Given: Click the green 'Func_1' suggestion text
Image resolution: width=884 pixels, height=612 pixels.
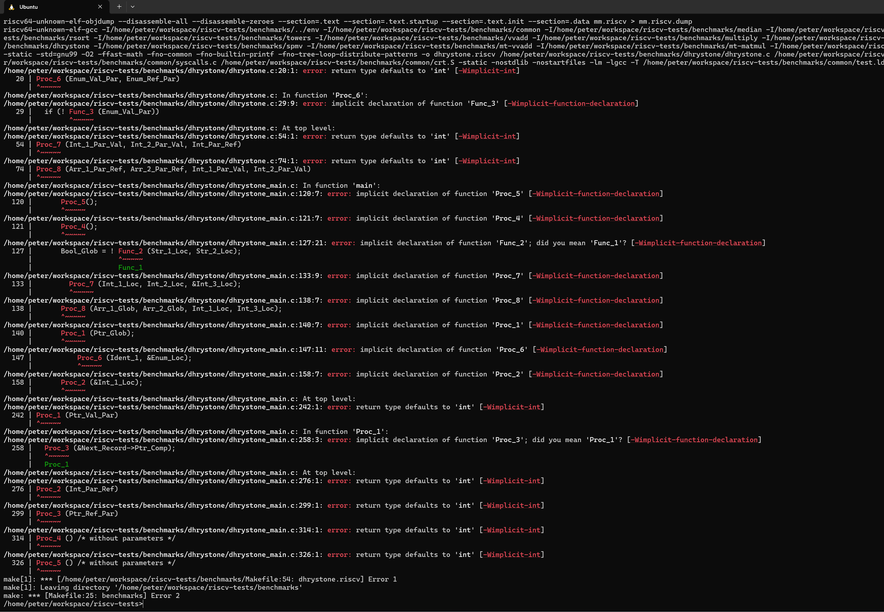Looking at the screenshot, I should pyautogui.click(x=130, y=268).
